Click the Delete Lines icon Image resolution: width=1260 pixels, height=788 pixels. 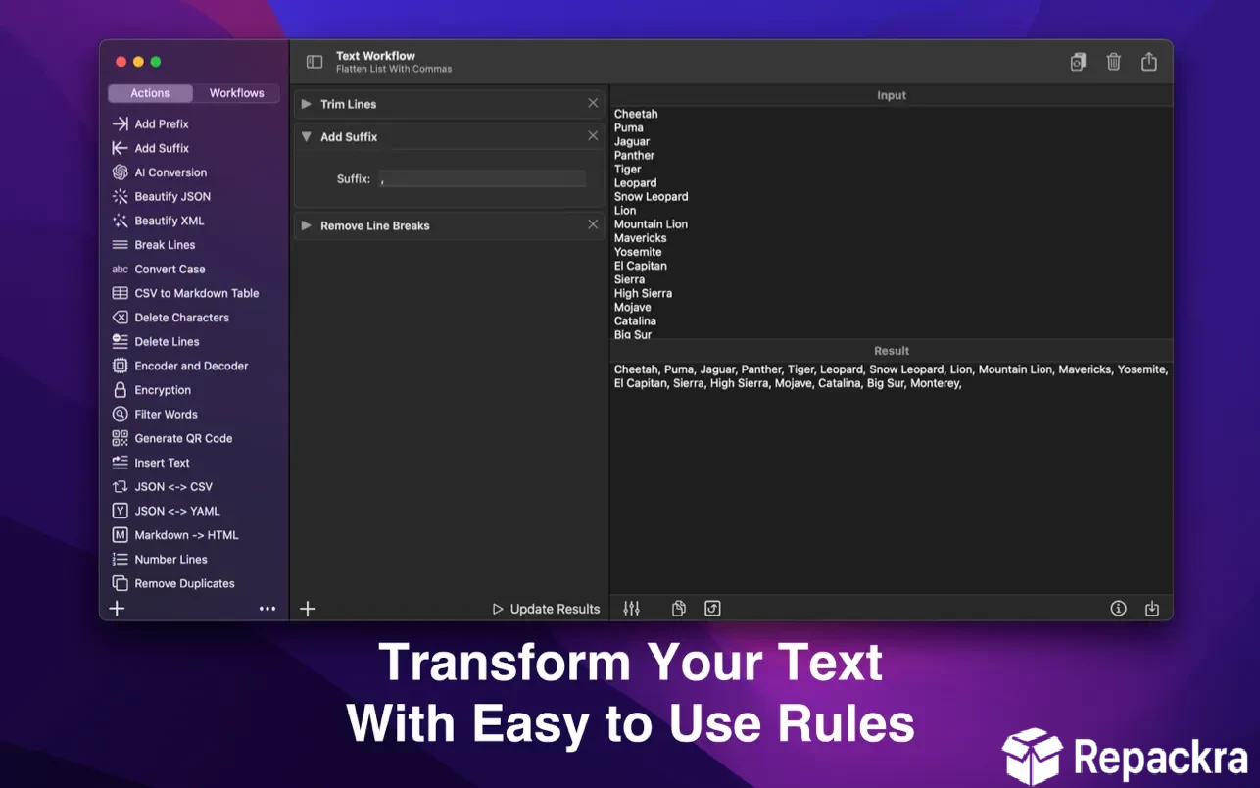[x=120, y=341]
